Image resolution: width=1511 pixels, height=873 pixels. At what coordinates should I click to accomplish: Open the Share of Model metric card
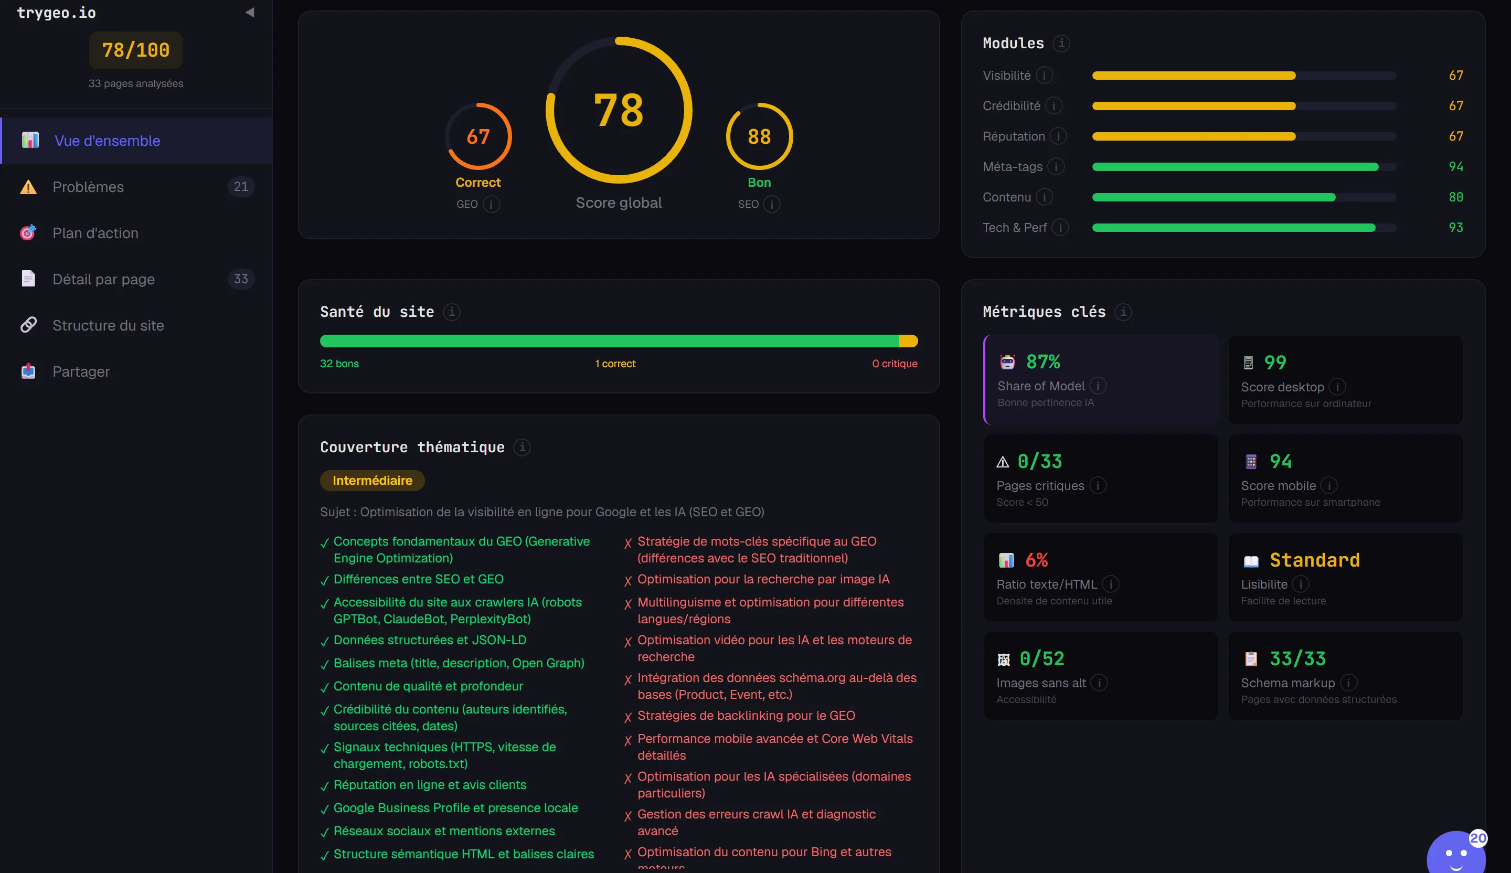[x=1101, y=379]
